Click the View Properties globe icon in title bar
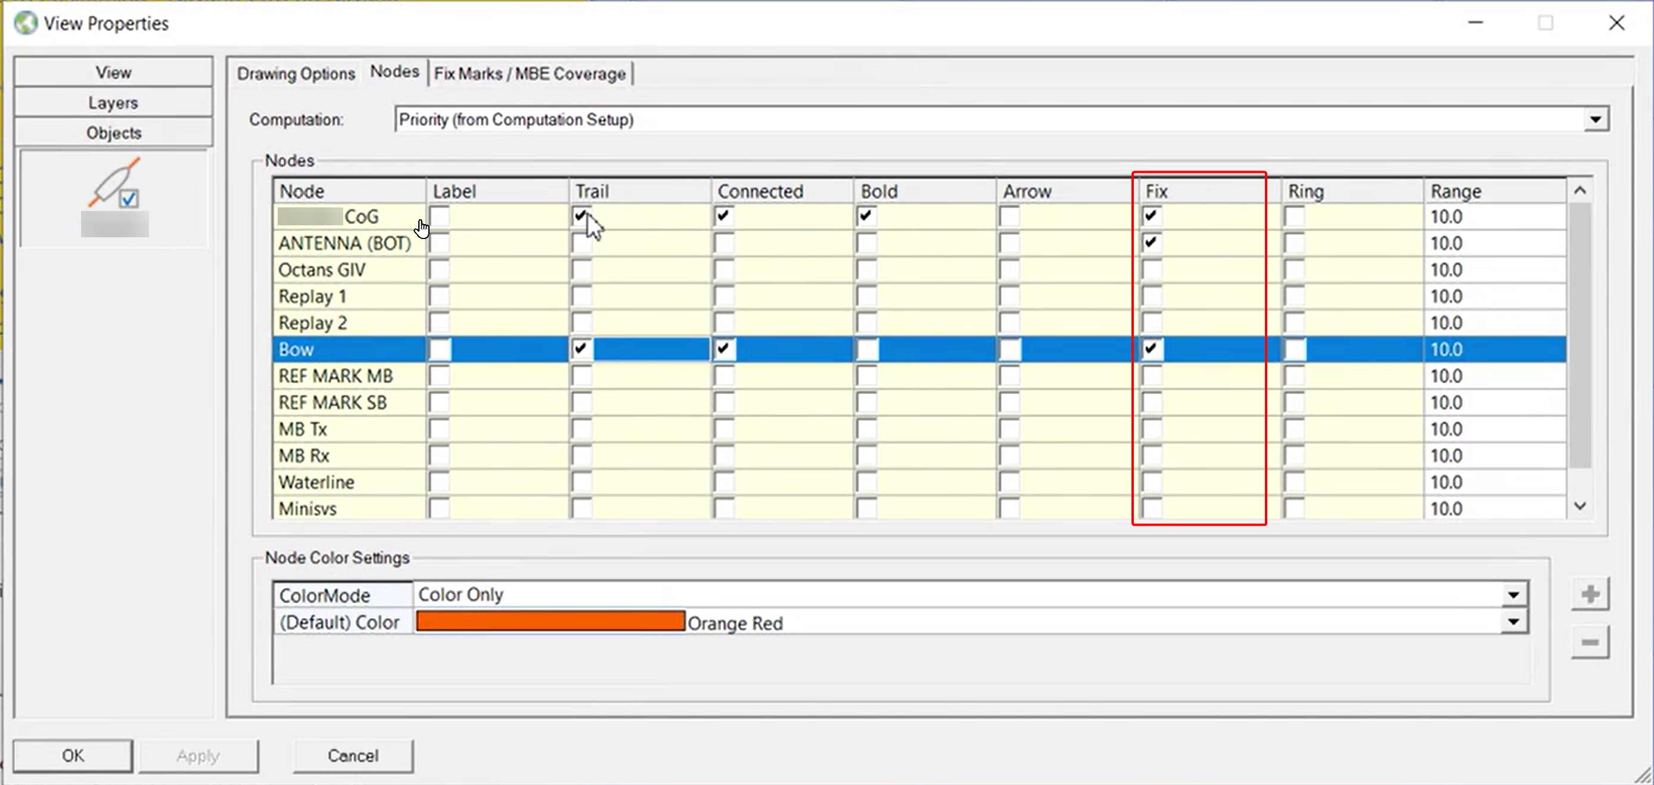The height and width of the screenshot is (785, 1654). (x=26, y=23)
